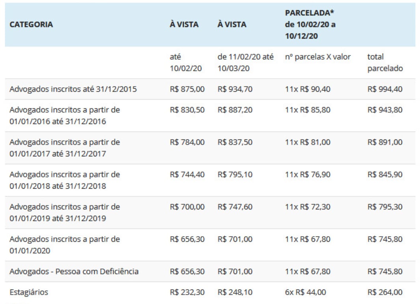Select total parcelado R$ 994,40
The image size is (420, 304).
[385, 89]
